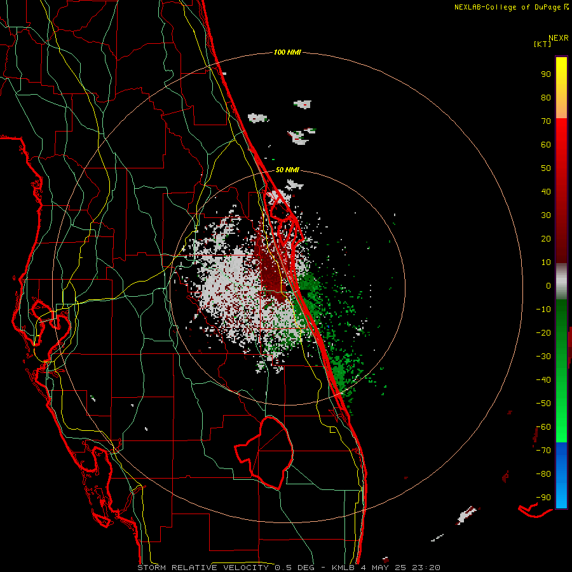Click the 10 value on velocity scale
Image resolution: width=572 pixels, height=572 pixels.
pyautogui.click(x=546, y=262)
